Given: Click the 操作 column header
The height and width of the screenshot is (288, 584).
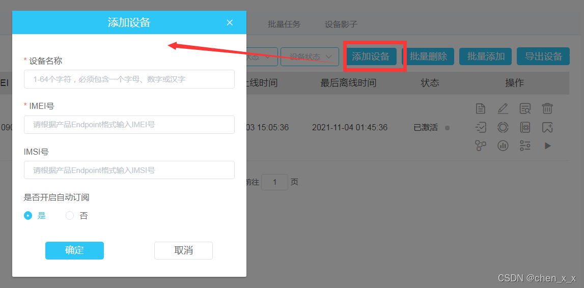Looking at the screenshot, I should 514,83.
